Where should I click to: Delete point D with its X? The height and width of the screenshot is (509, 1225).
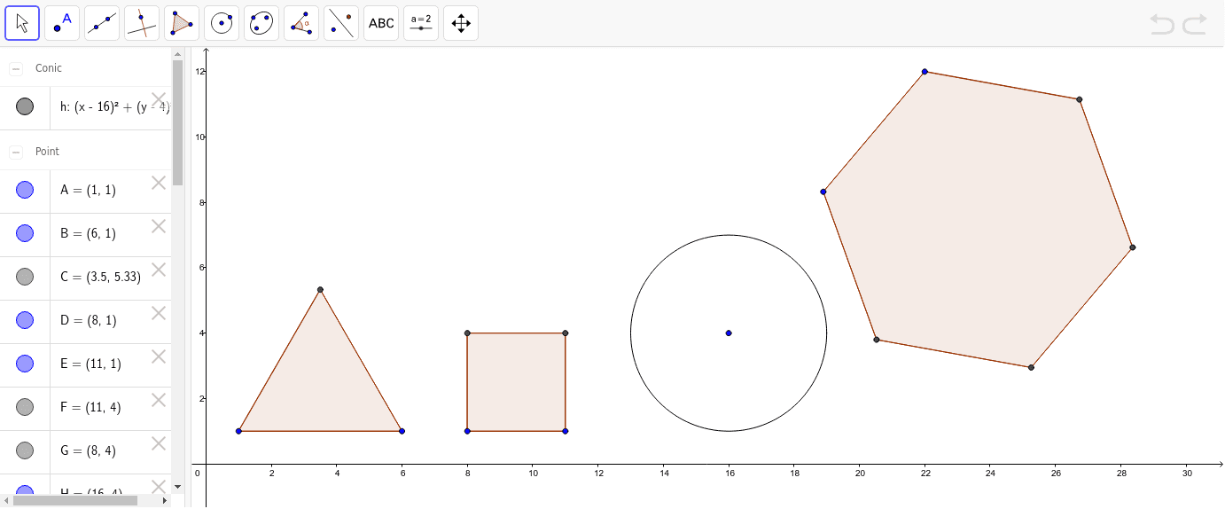(x=159, y=313)
